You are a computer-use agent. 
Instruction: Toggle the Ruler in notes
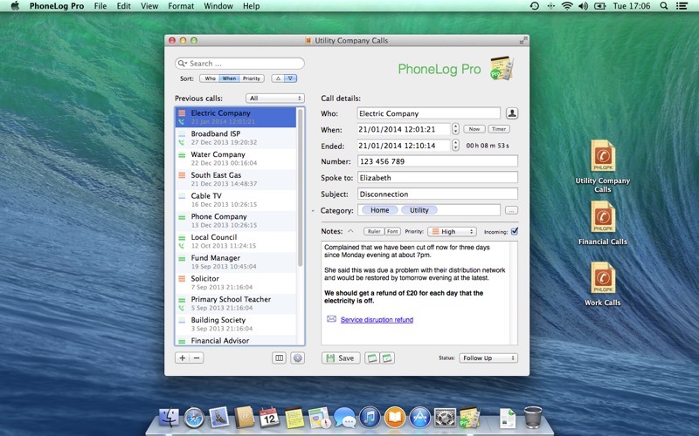374,231
